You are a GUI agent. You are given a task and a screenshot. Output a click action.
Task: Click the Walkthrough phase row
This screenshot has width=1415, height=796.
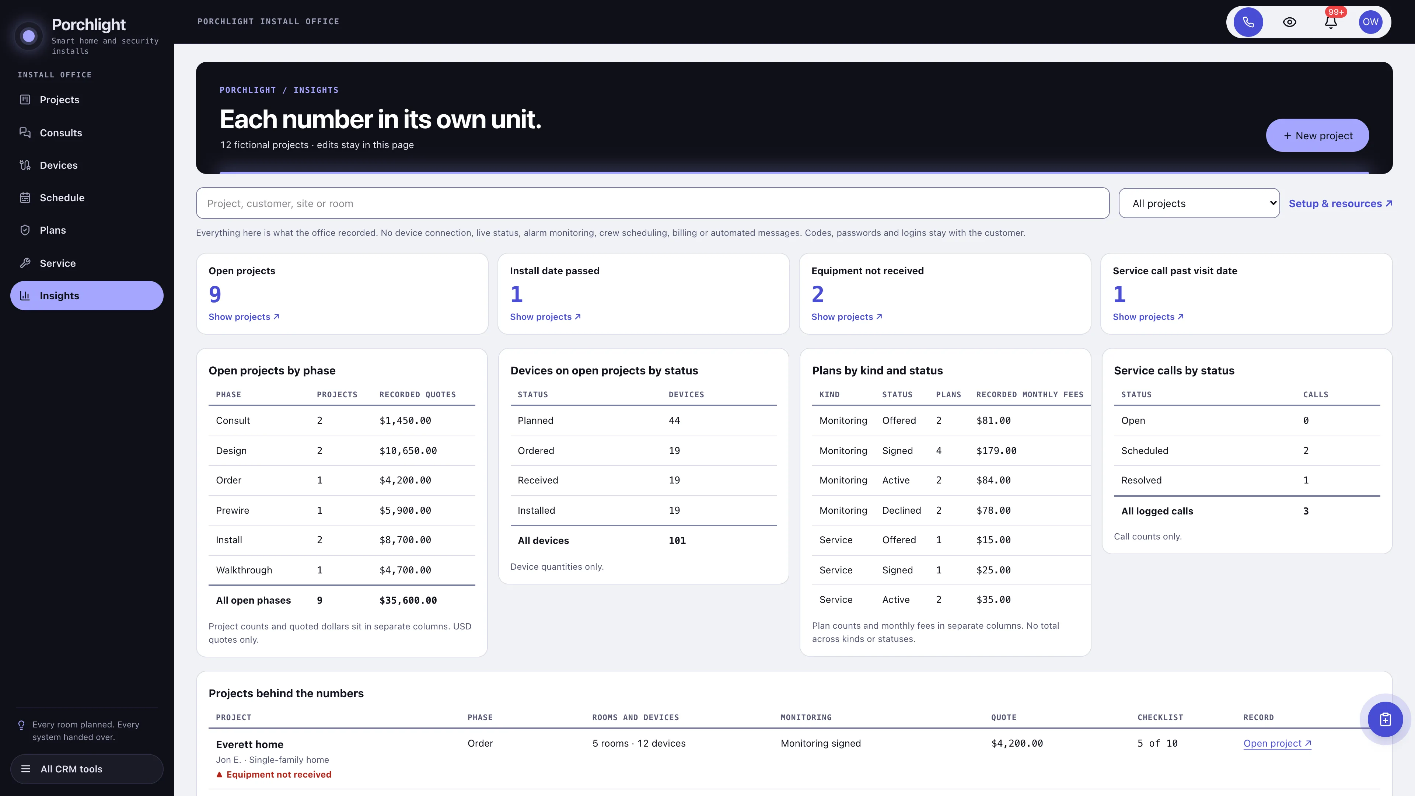click(x=342, y=570)
